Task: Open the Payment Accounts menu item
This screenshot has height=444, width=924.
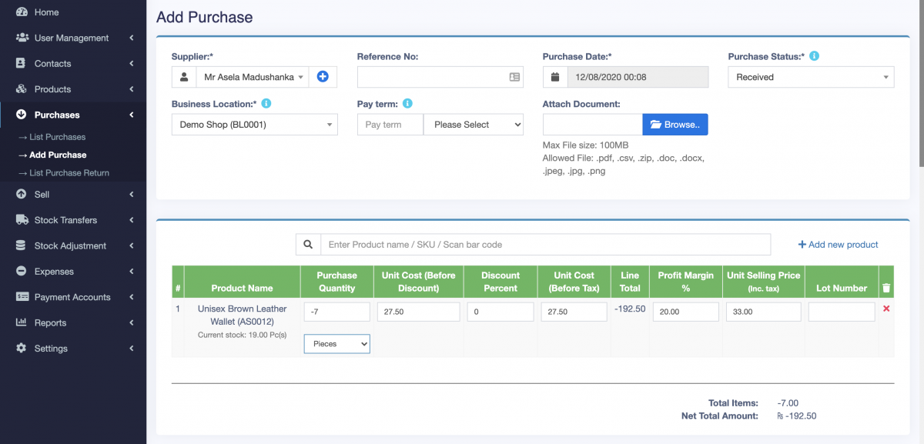Action: pos(73,297)
